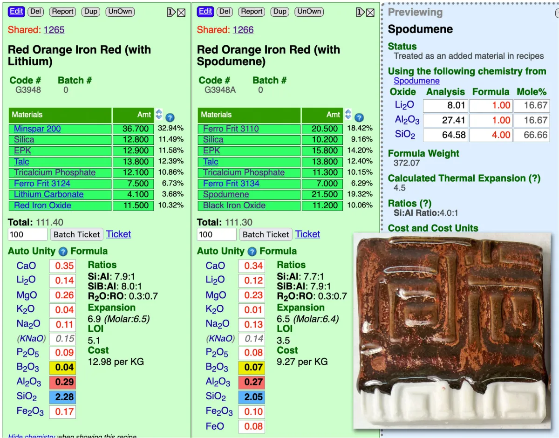Click yellow B2O3 value 0.04
Viewport: 559px width, 438px height.
62,368
